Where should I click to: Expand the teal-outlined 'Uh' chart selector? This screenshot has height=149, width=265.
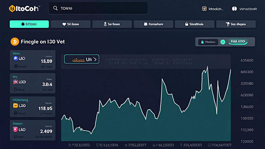click(82, 59)
